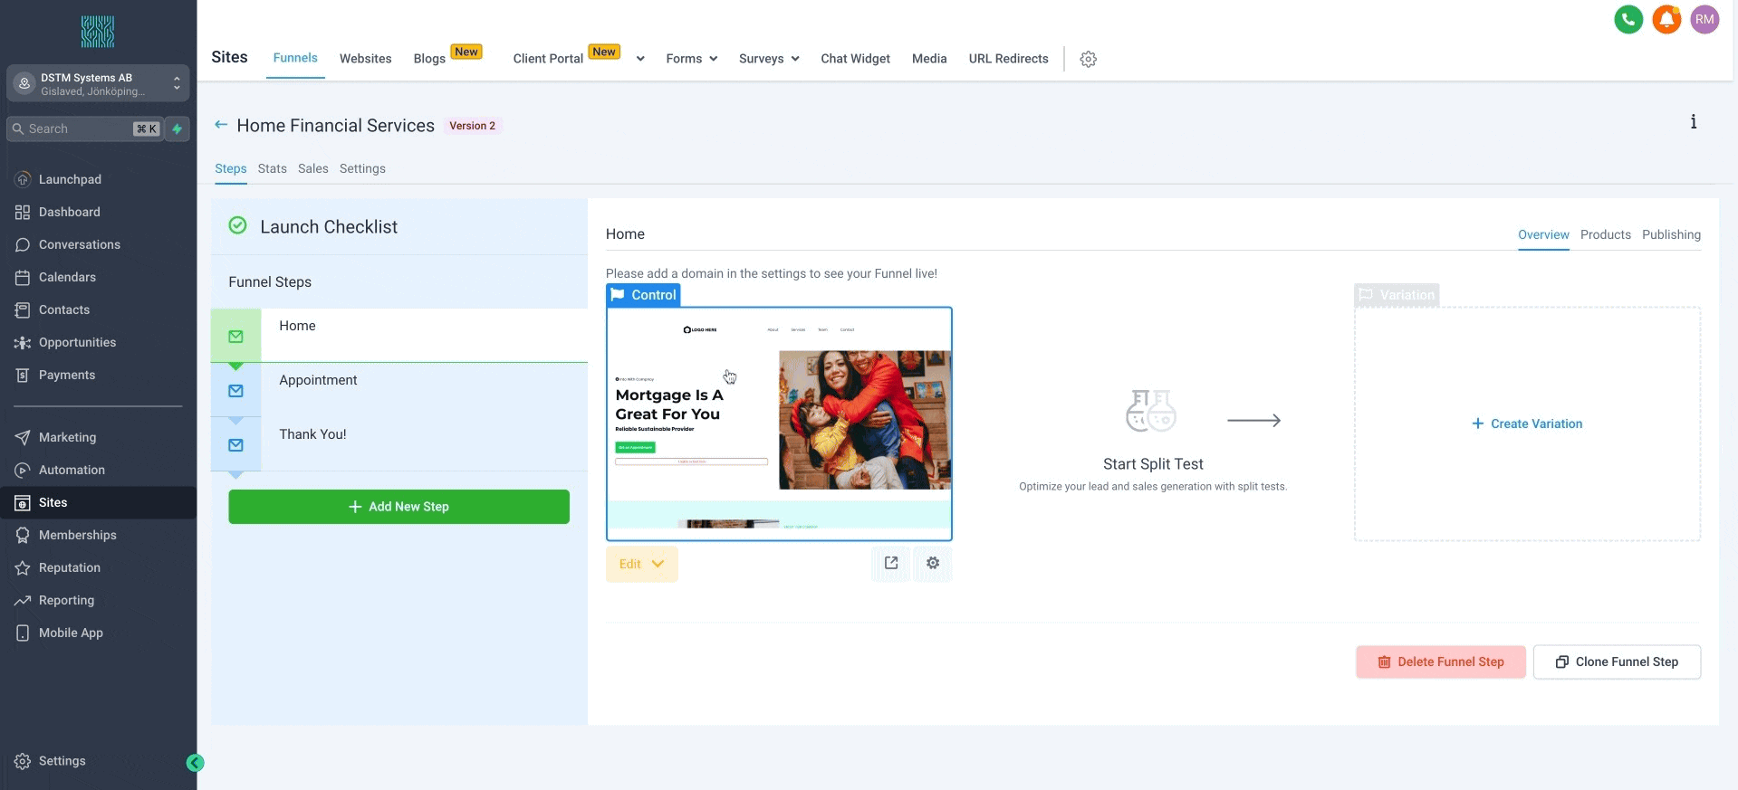
Task: Open the Media tab
Action: click(x=929, y=59)
